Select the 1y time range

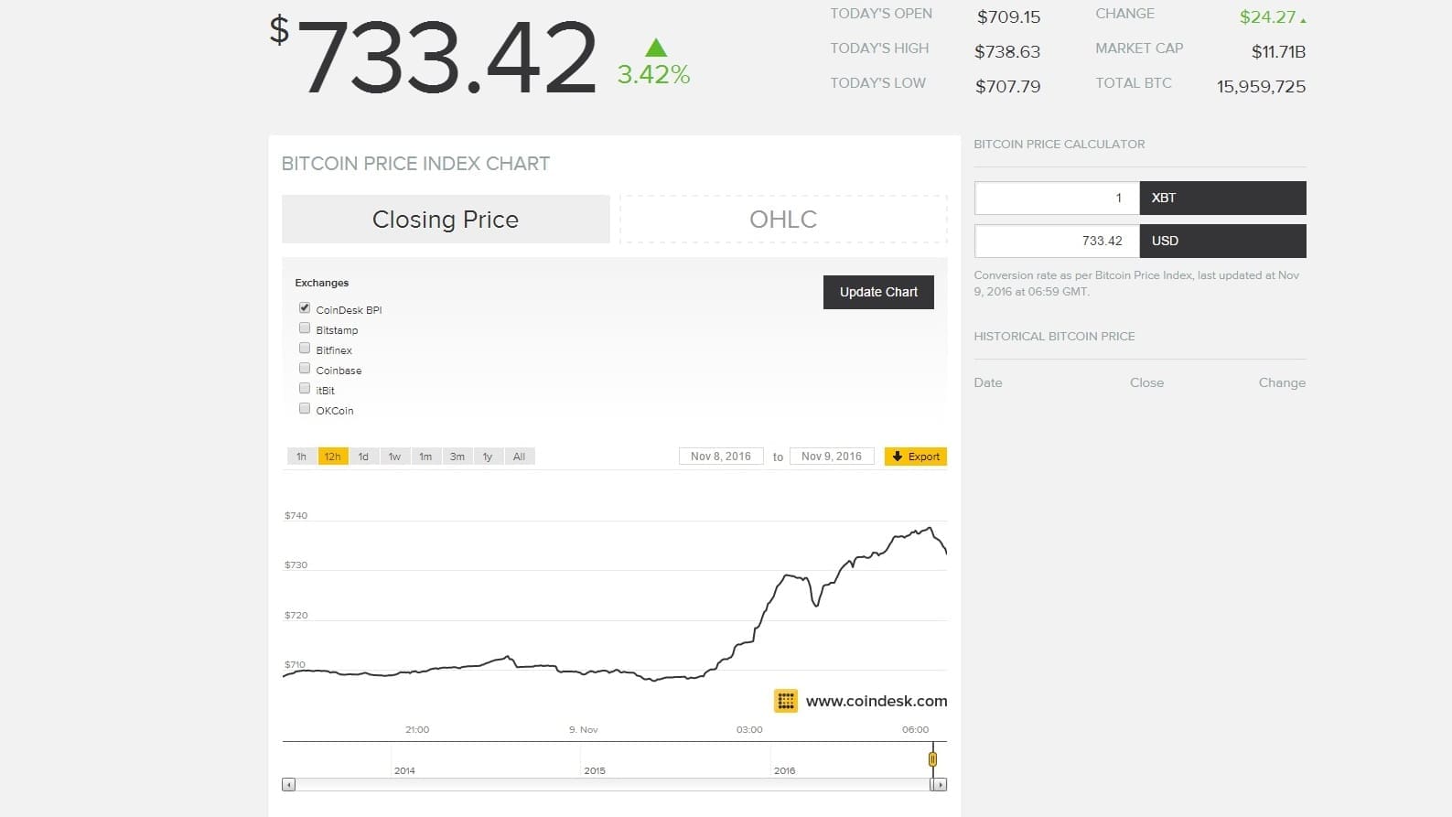(488, 457)
